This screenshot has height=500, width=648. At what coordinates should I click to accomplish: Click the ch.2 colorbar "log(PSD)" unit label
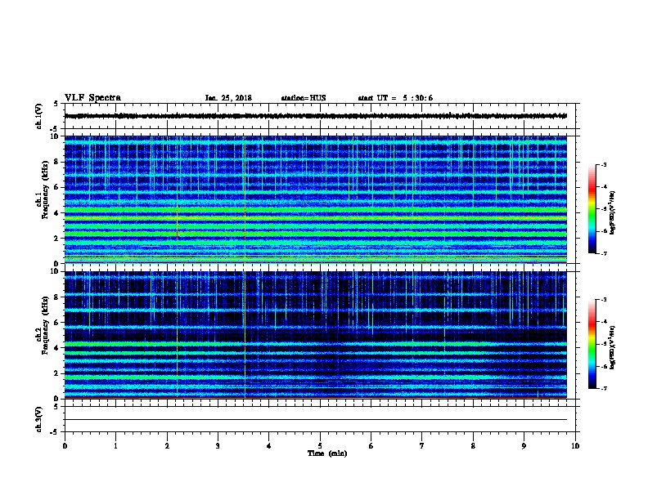(613, 348)
